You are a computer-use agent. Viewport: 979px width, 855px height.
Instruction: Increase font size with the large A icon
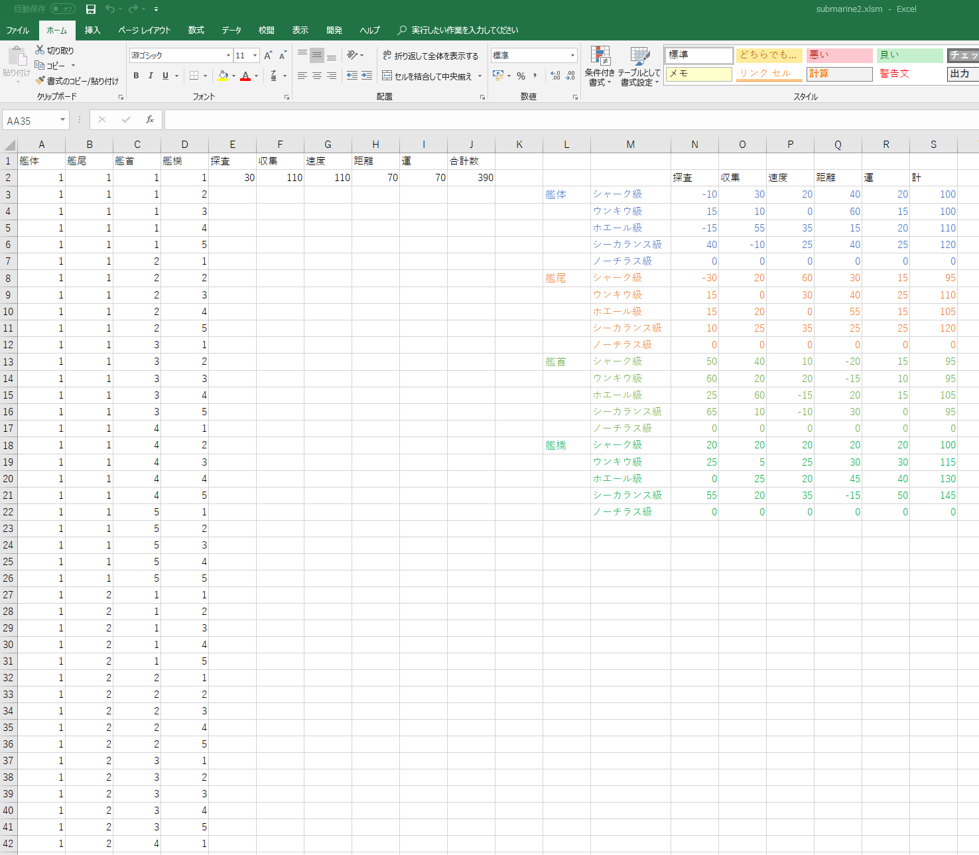[268, 56]
